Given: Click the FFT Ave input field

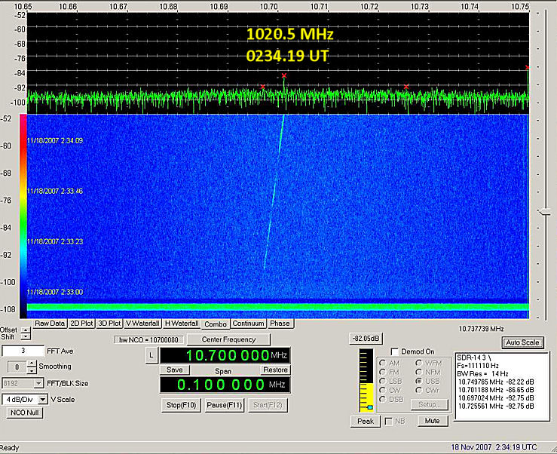Looking at the screenshot, I should 23,351.
